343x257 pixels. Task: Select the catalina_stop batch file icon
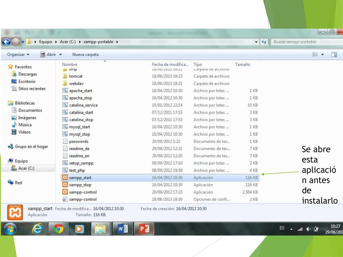65,119
